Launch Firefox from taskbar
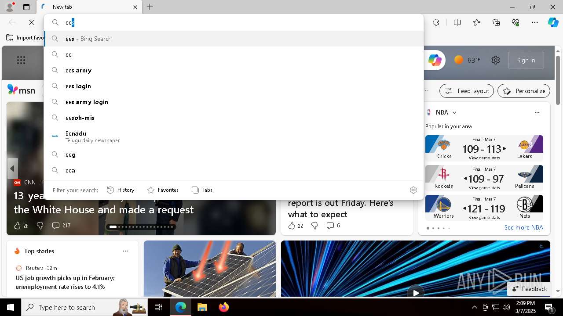563x316 pixels. pos(224,307)
